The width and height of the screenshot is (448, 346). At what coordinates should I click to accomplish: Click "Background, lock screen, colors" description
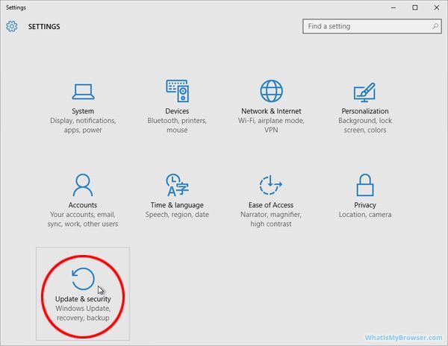pyautogui.click(x=365, y=125)
